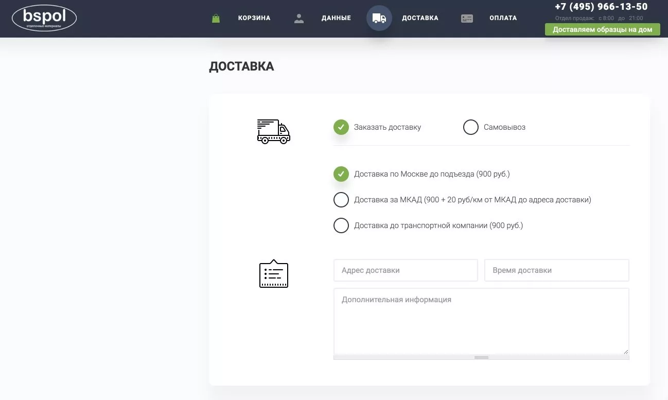Click the large delivery truck illustration
This screenshot has height=400, width=668.
click(274, 131)
